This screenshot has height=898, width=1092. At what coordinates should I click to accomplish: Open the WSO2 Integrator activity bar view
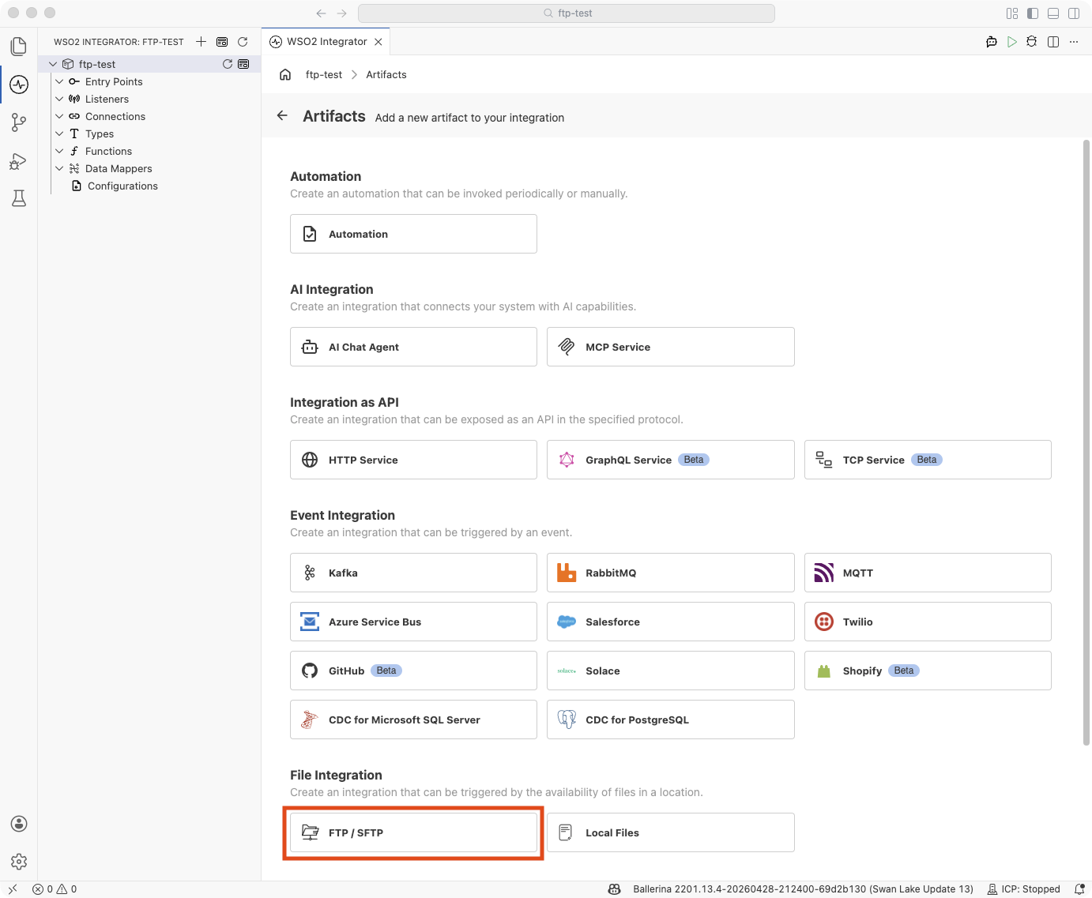click(19, 85)
